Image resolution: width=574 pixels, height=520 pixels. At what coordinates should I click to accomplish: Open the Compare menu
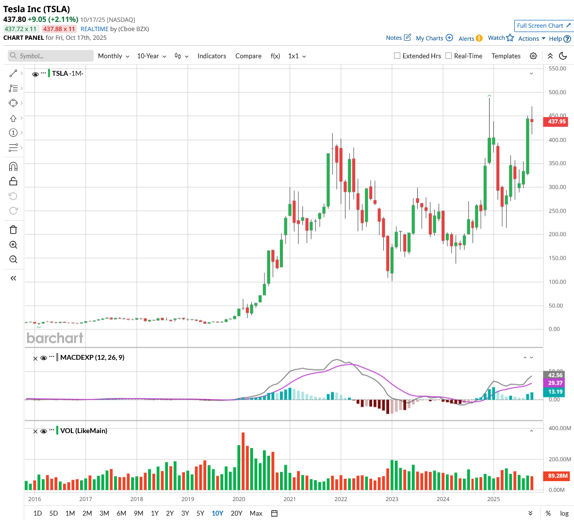(x=248, y=56)
